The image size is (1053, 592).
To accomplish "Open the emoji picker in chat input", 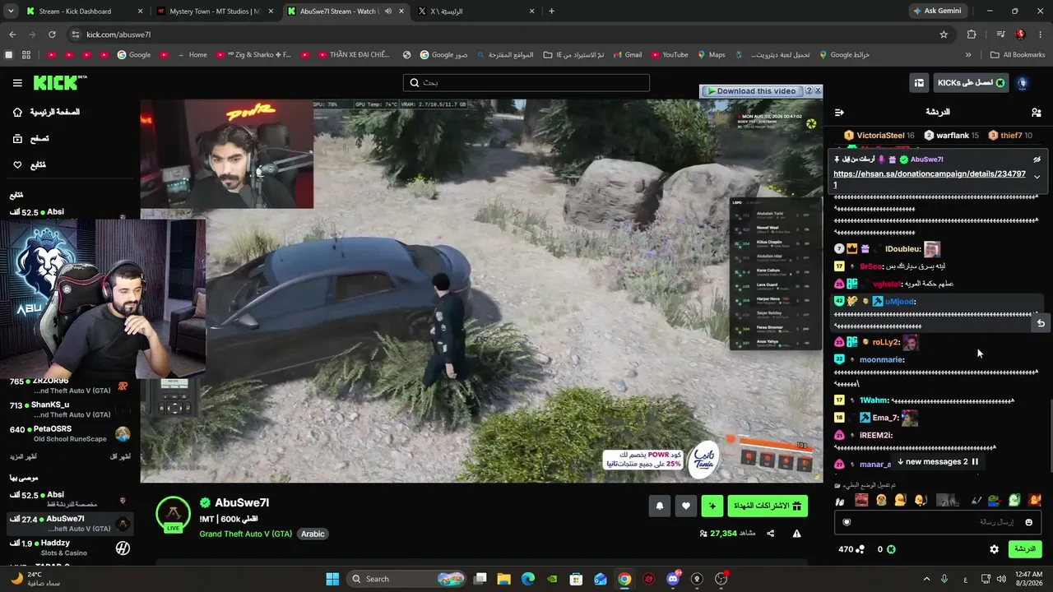I will point(1028,522).
